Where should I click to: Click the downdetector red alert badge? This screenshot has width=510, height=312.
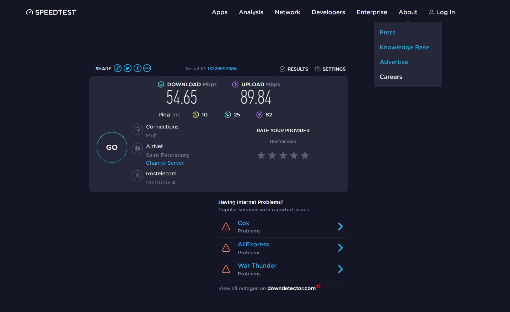point(318,286)
